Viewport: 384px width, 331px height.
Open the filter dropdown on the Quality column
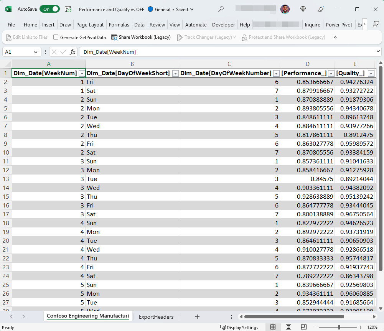(371, 72)
